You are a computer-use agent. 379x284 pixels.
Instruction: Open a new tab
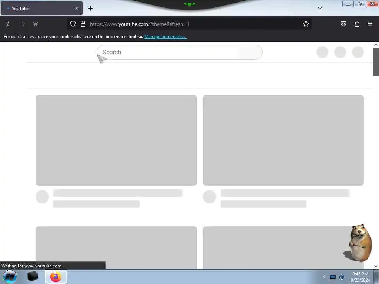[x=90, y=9]
